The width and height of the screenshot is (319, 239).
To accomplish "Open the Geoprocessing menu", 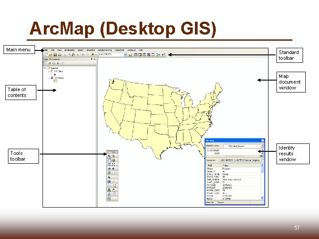I will click(x=105, y=50).
